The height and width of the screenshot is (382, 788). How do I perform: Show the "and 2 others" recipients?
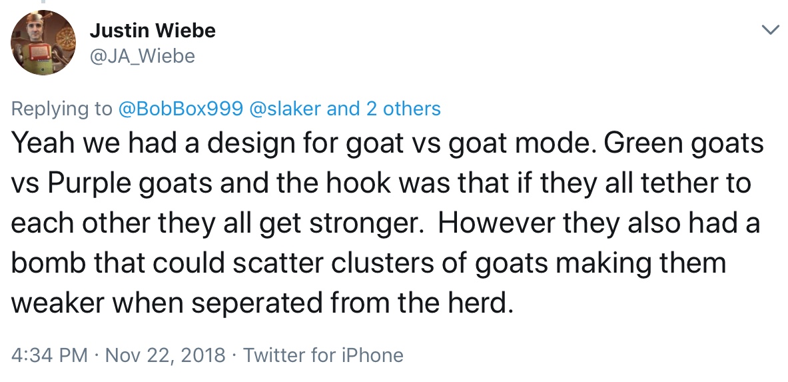[x=384, y=108]
